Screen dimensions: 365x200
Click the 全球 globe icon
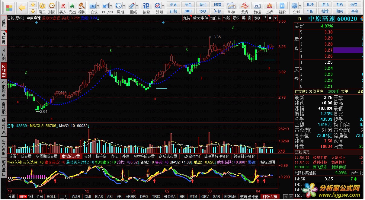click(295, 7)
